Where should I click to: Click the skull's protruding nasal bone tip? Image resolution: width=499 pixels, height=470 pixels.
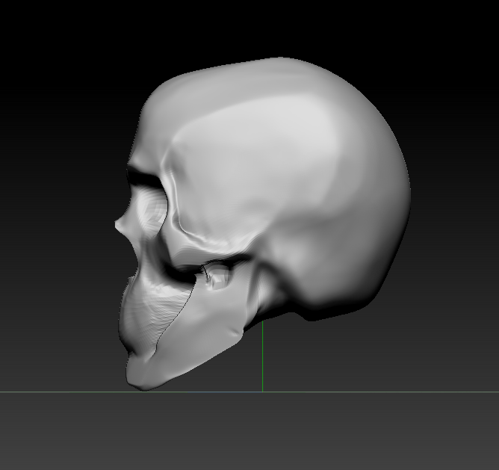(119, 225)
